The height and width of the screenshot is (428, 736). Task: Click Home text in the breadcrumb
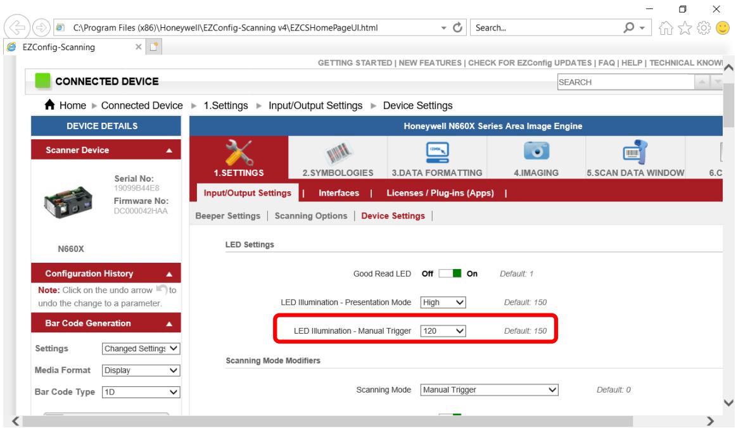[73, 106]
